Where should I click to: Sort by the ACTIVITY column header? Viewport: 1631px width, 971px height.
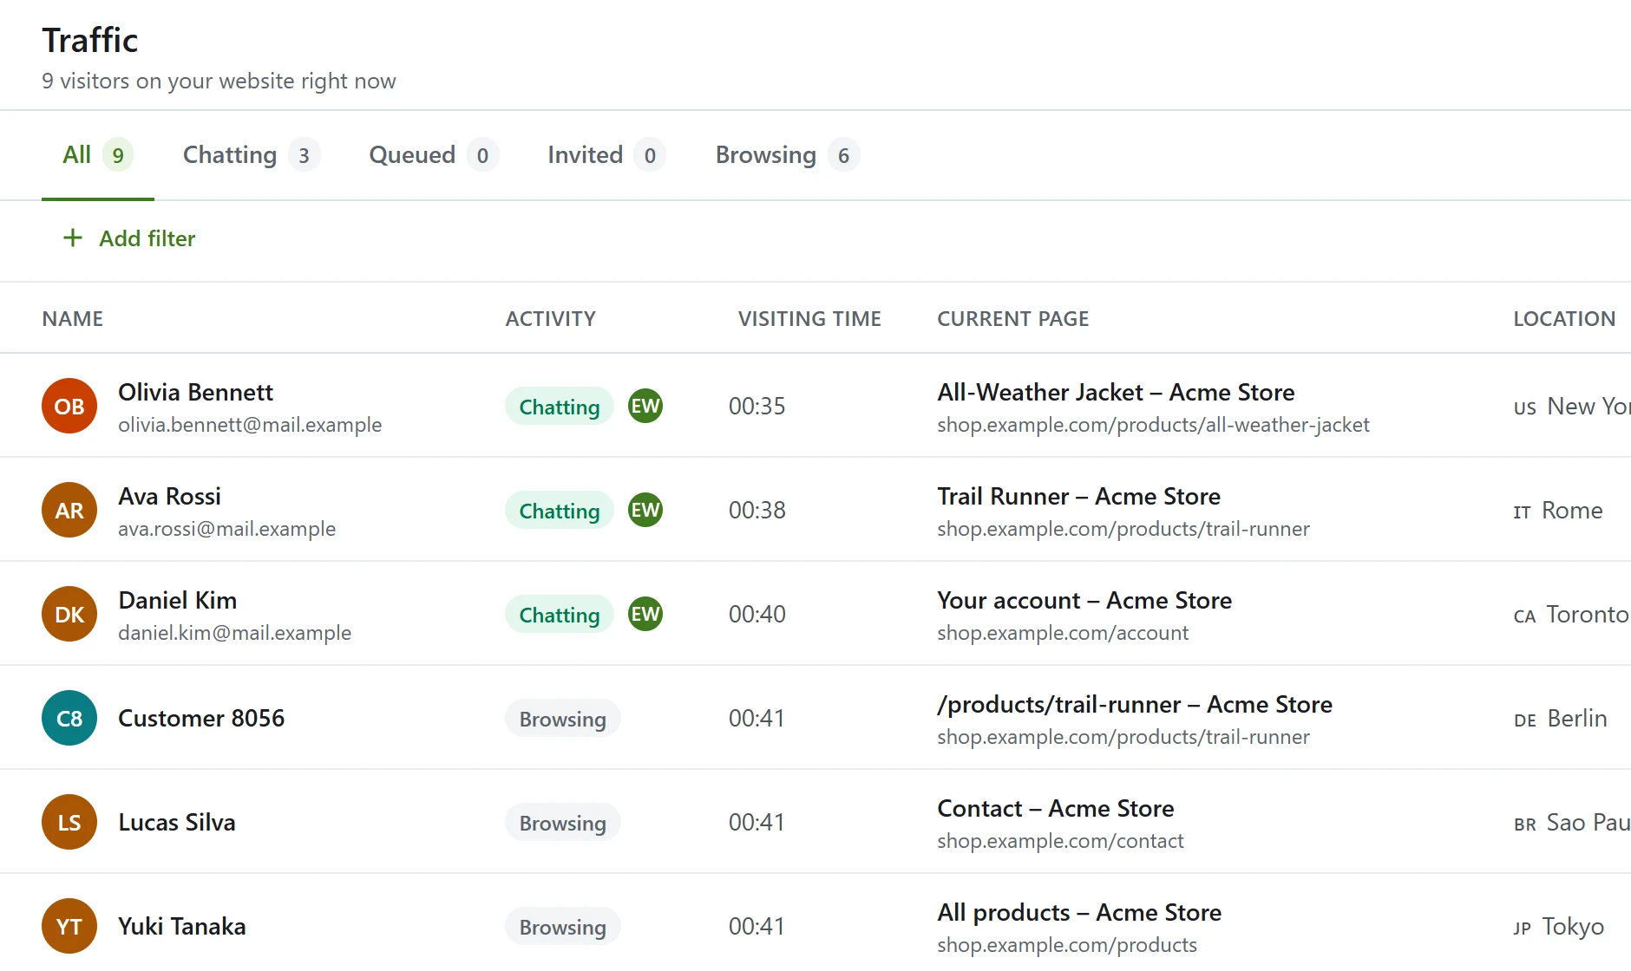pyautogui.click(x=551, y=319)
